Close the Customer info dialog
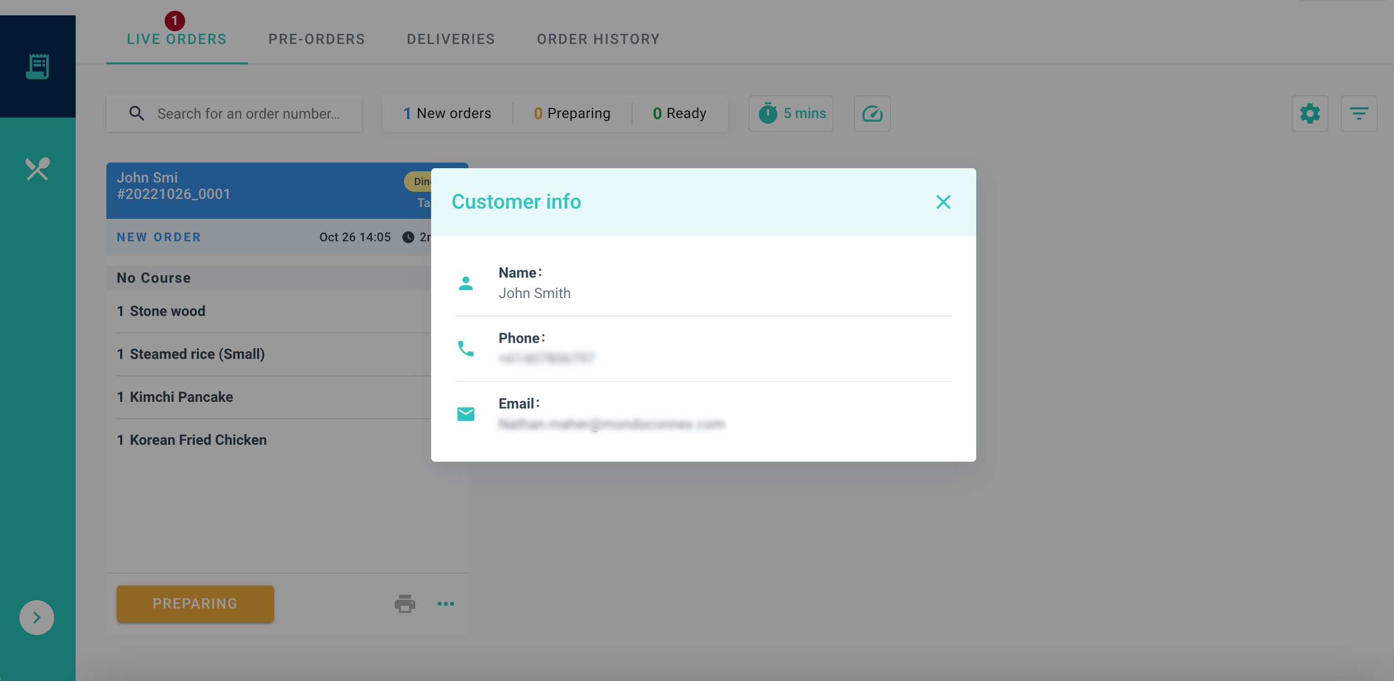Viewport: 1394px width, 681px height. click(942, 202)
